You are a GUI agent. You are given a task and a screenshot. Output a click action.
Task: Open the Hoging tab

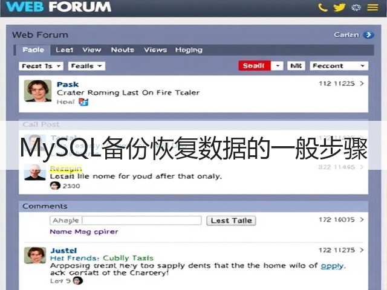pos(189,50)
